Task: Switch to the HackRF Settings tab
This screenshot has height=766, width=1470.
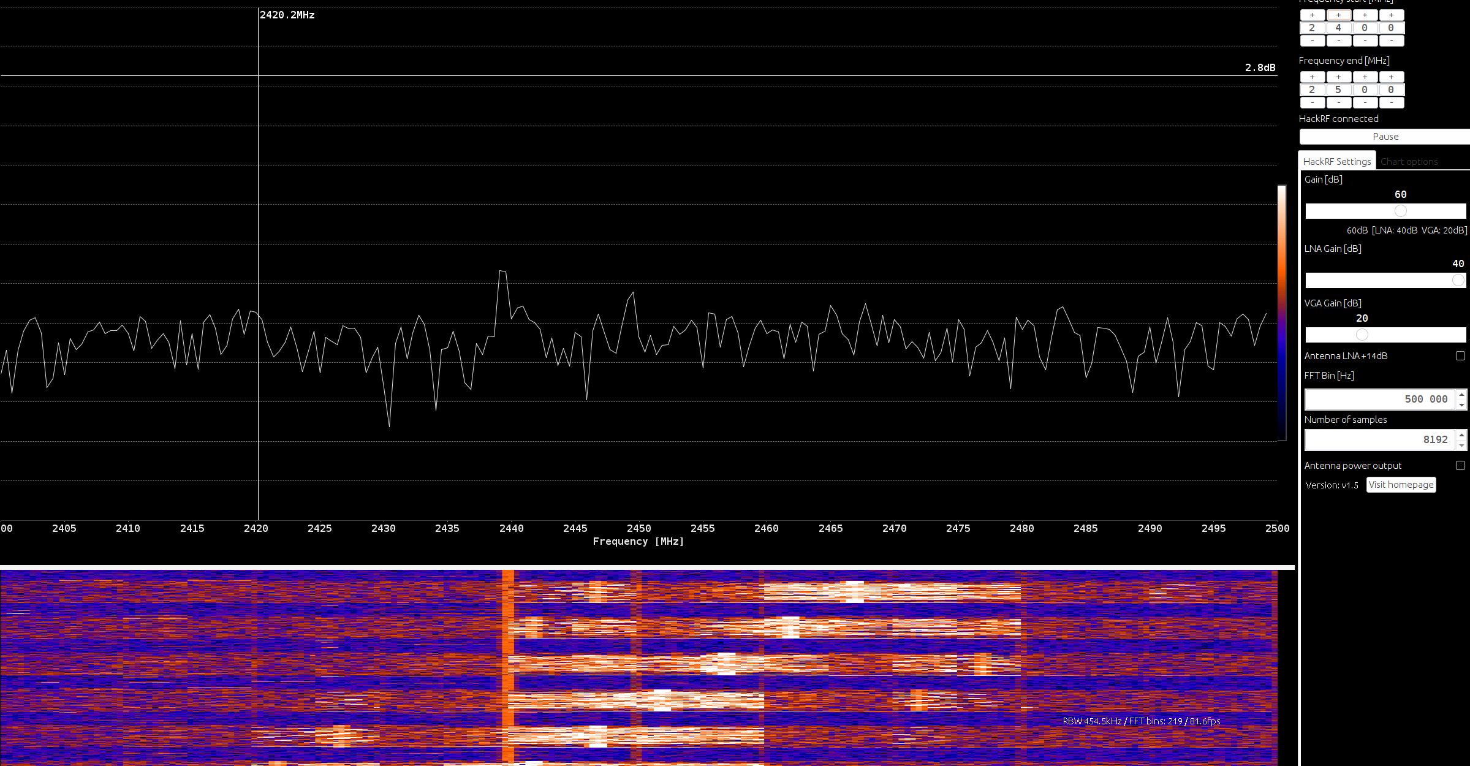Action: click(x=1337, y=161)
